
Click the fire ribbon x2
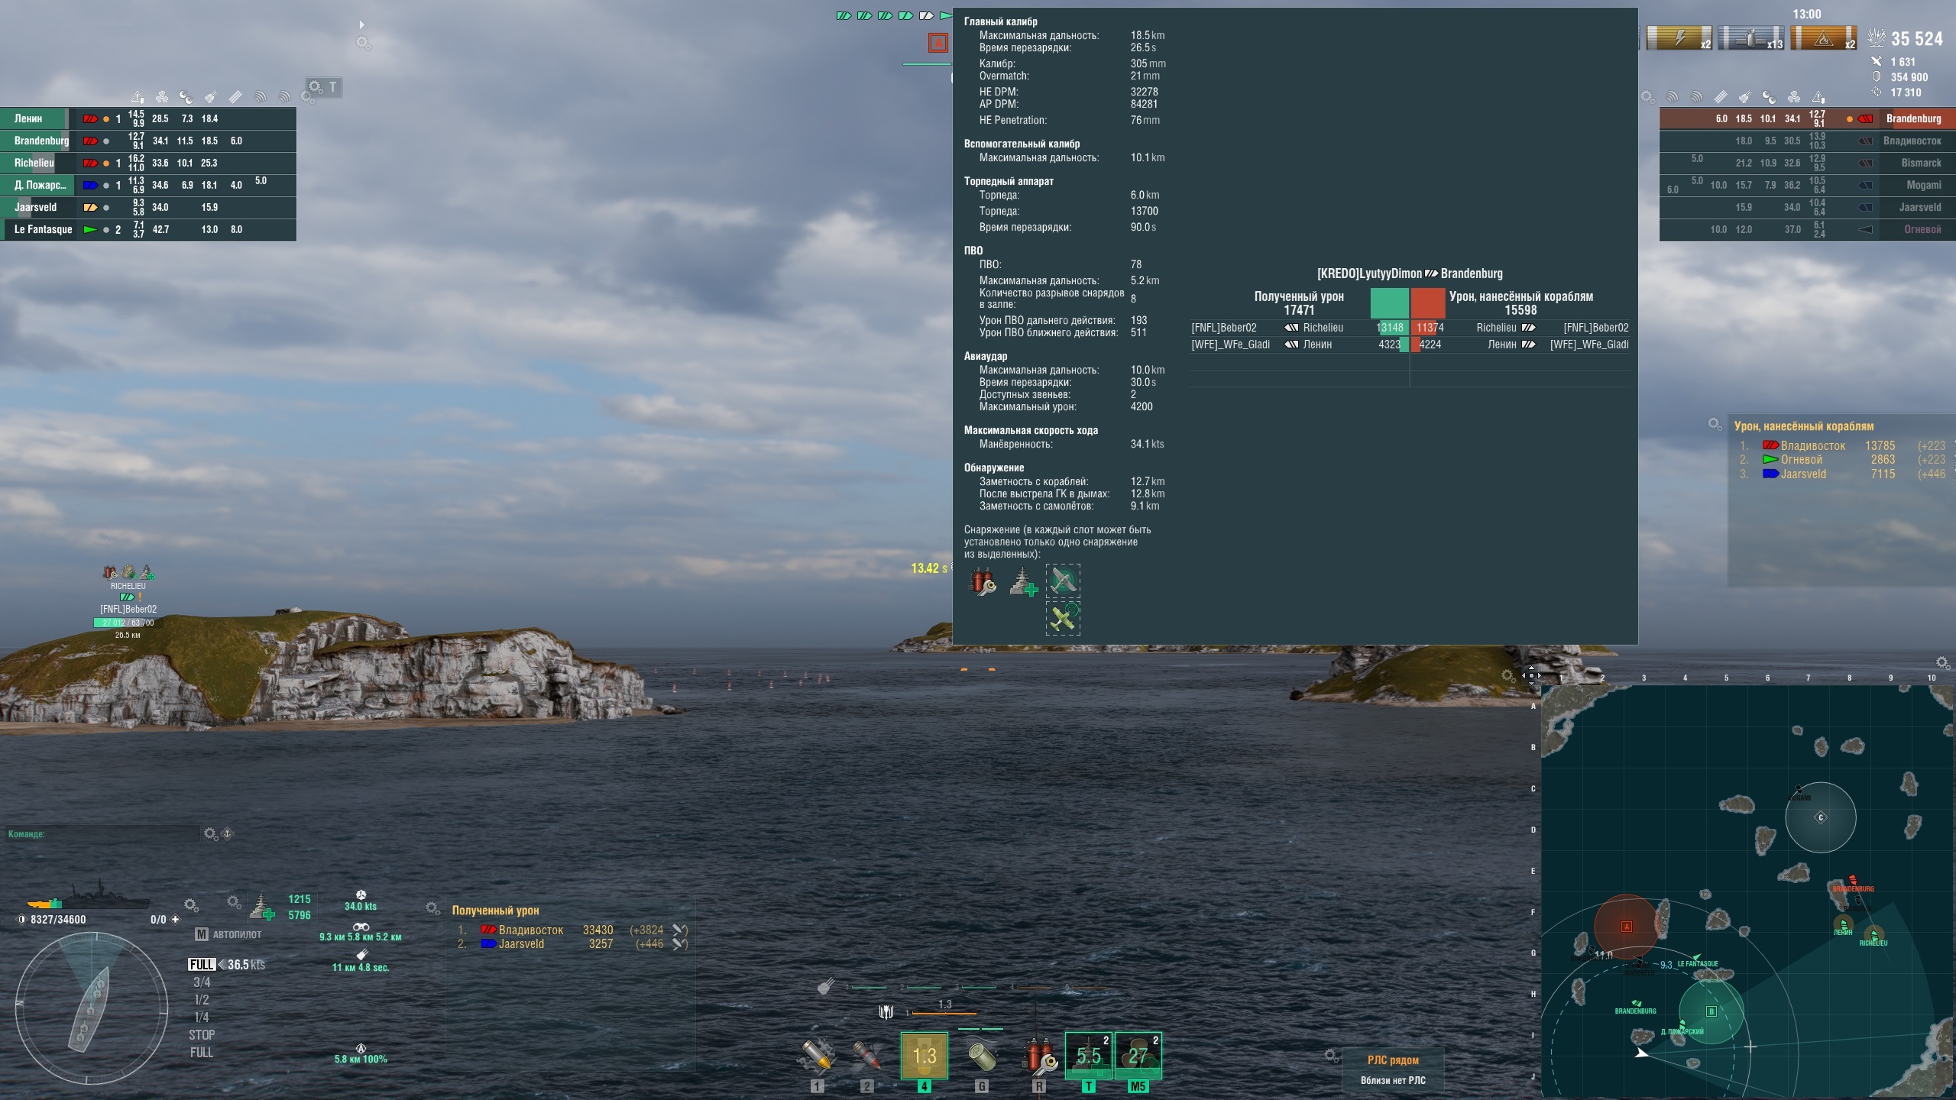click(x=1823, y=38)
